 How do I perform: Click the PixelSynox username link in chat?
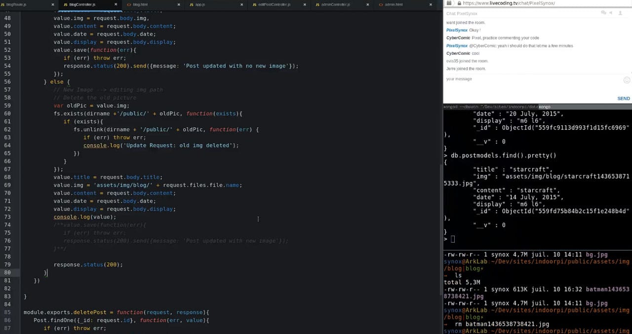click(456, 30)
